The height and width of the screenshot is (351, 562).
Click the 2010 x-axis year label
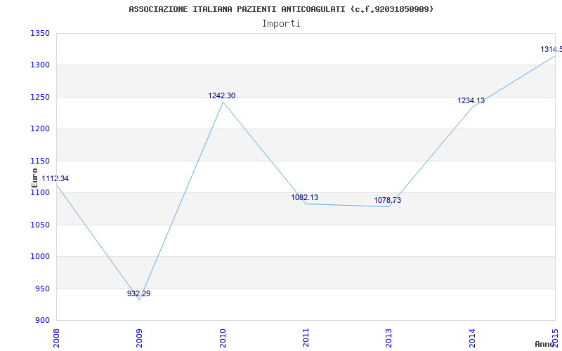[x=223, y=338]
